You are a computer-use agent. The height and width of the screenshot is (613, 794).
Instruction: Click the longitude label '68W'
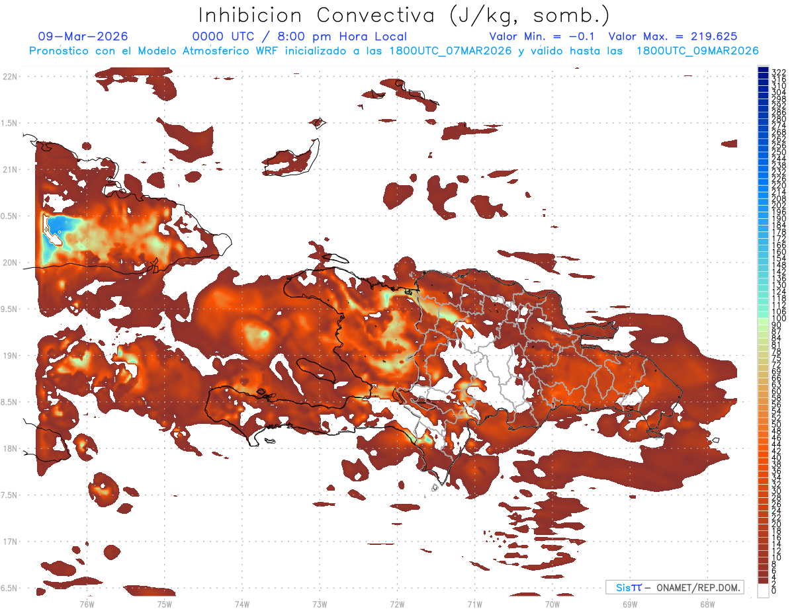[707, 604]
